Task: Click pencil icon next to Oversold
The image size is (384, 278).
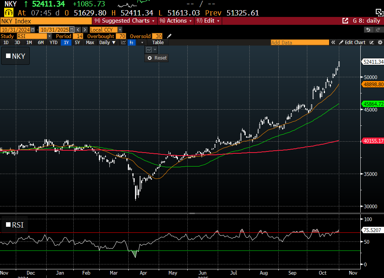Action: 169,36
